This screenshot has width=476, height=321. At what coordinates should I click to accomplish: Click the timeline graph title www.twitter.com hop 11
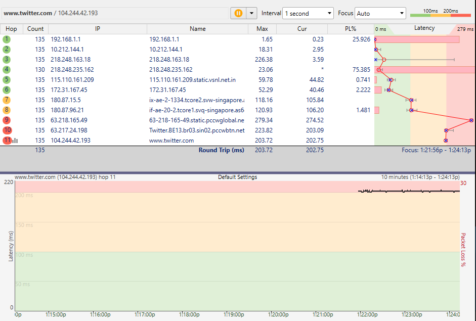pyautogui.click(x=65, y=177)
